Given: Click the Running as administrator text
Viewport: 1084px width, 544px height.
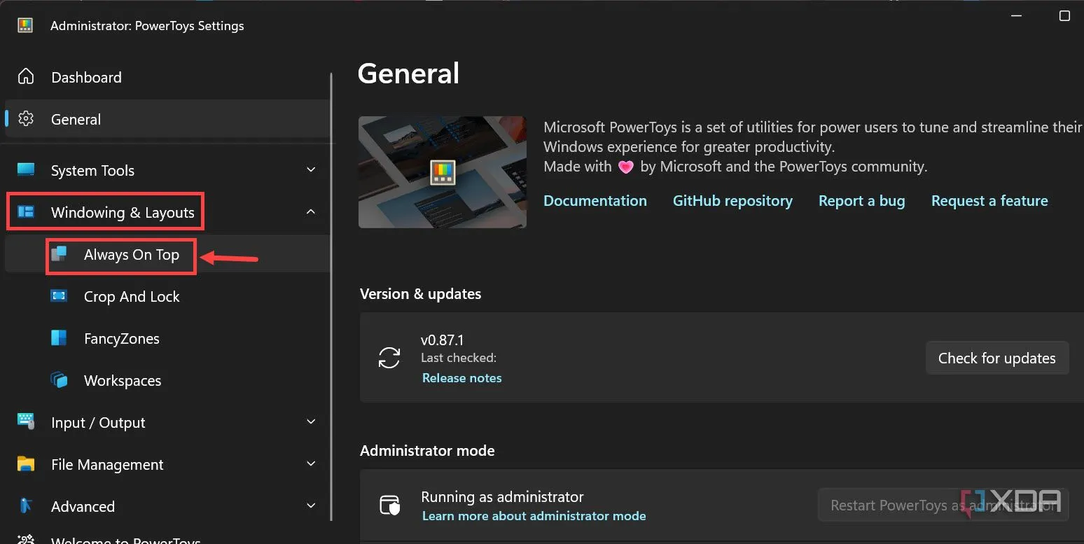Looking at the screenshot, I should point(502,497).
